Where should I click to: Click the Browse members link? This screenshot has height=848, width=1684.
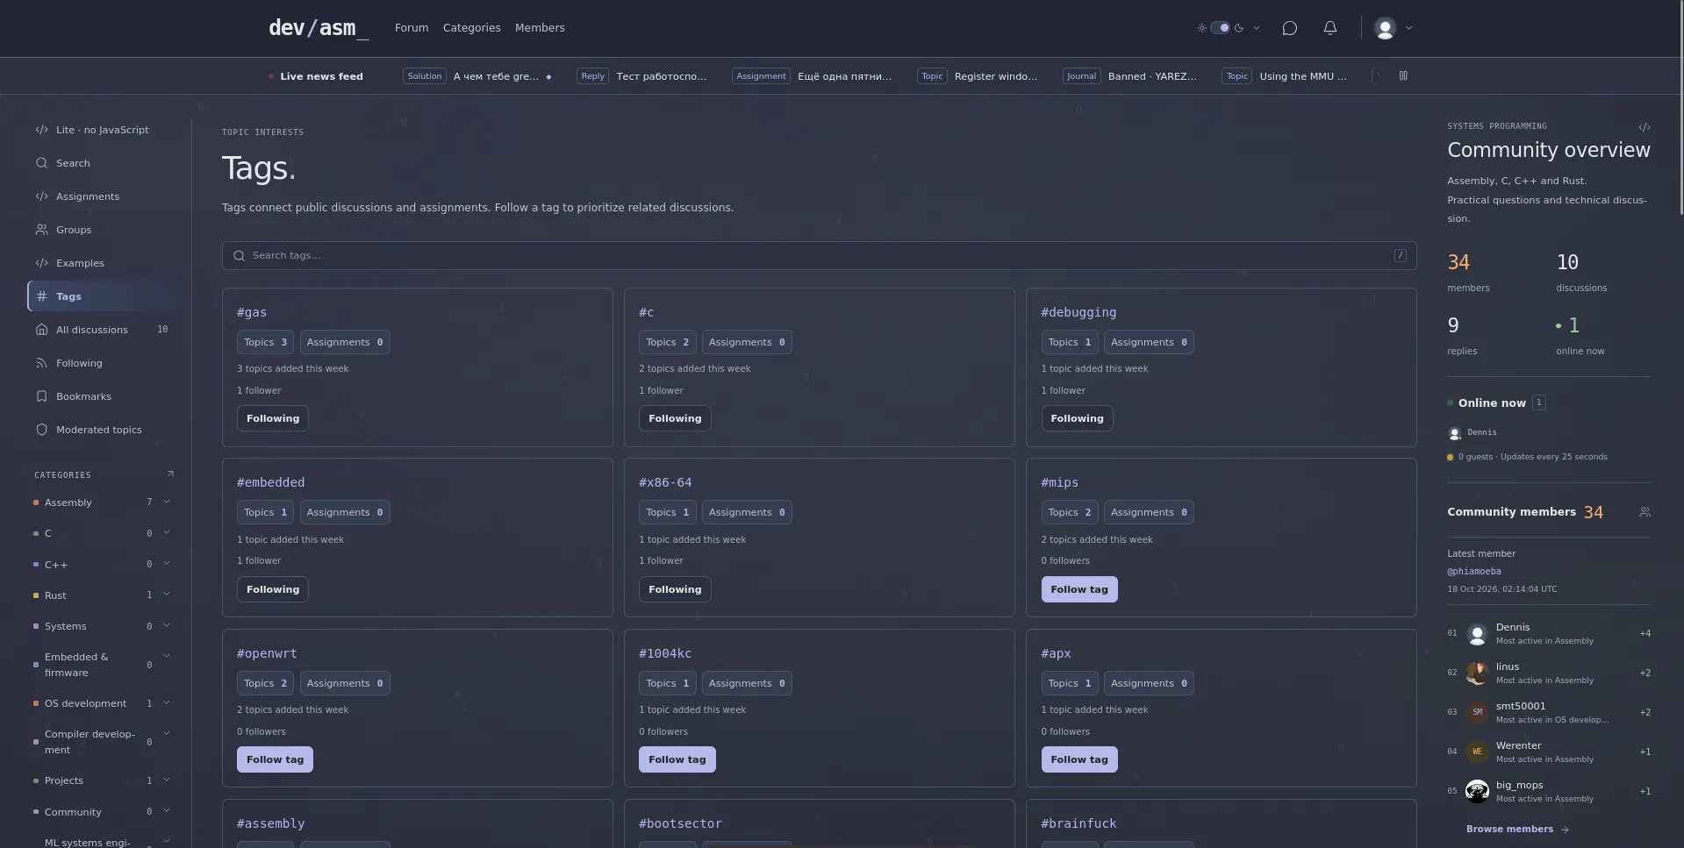[x=1517, y=829]
